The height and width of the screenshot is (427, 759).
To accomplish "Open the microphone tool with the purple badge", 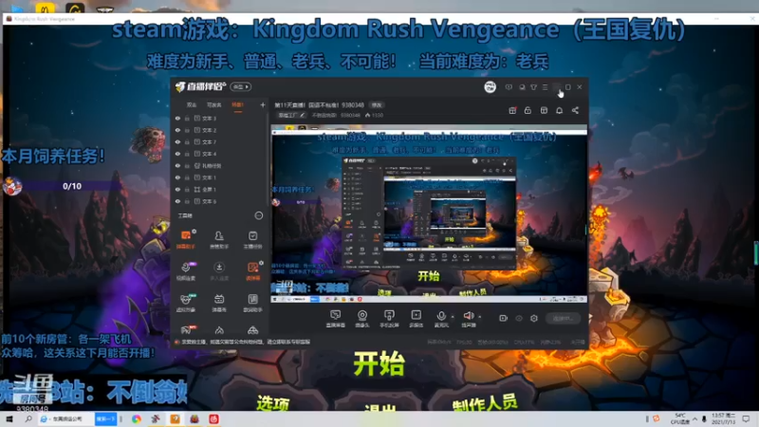I will click(186, 270).
